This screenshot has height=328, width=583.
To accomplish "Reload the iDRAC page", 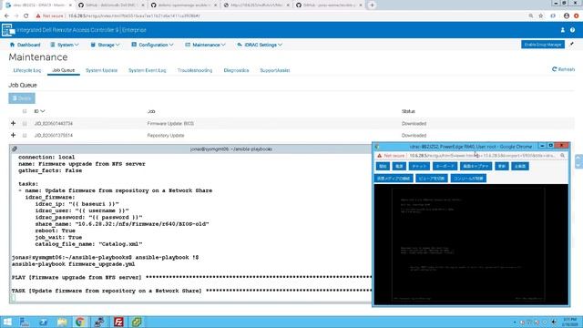I will (26, 16).
